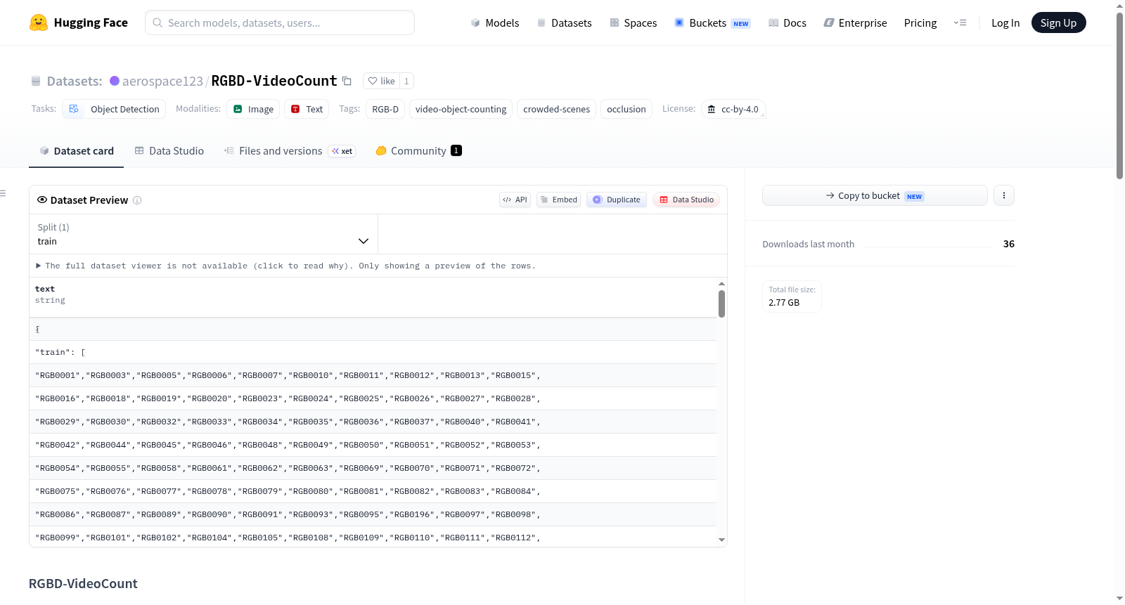Select the row starting with "RGB0075"

click(x=373, y=491)
